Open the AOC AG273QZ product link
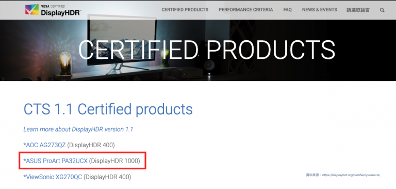 coord(44,145)
